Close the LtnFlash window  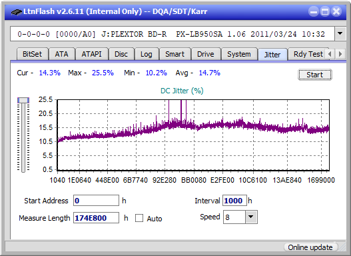tap(336, 11)
